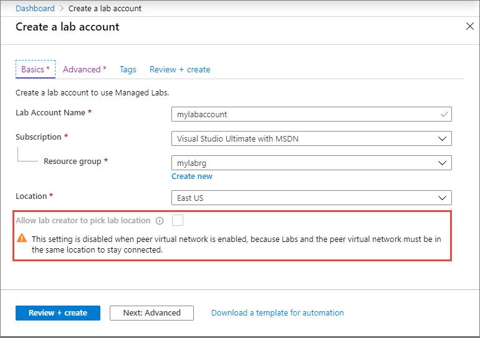Close the Create a lab account blade
Screen dimensions: 480x338
[x=469, y=26]
